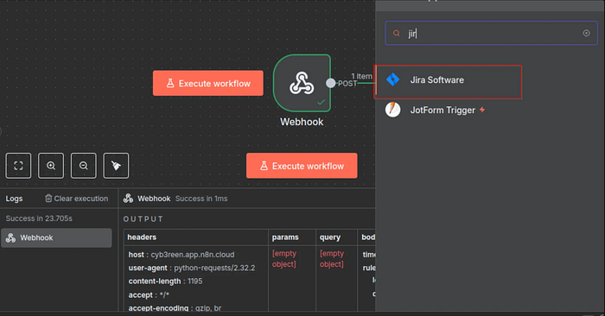Viewport: 605px width, 316px height.
Task: Click the OUTPUT section label
Action: pos(143,219)
